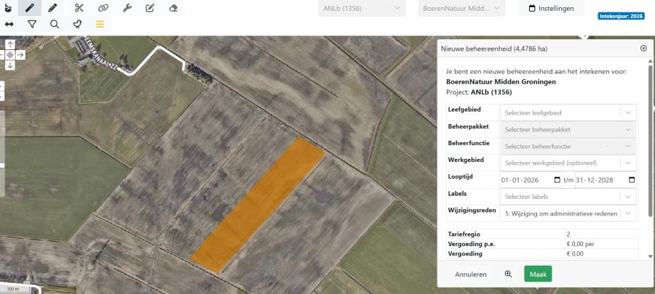
Task: Click the magnifier search icon
Action: (x=55, y=24)
